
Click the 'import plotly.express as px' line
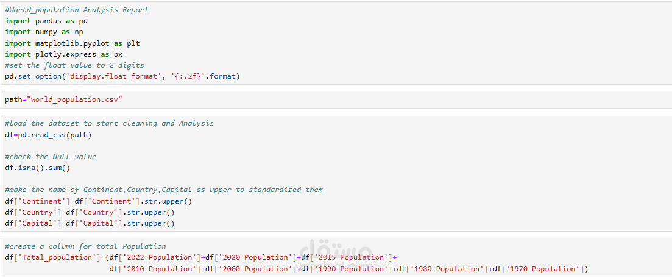pos(64,54)
